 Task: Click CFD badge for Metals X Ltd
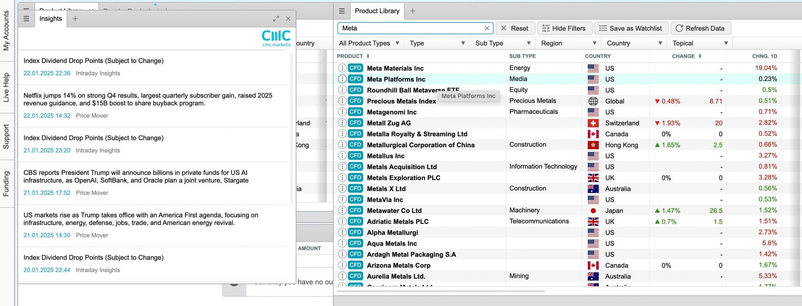(356, 189)
